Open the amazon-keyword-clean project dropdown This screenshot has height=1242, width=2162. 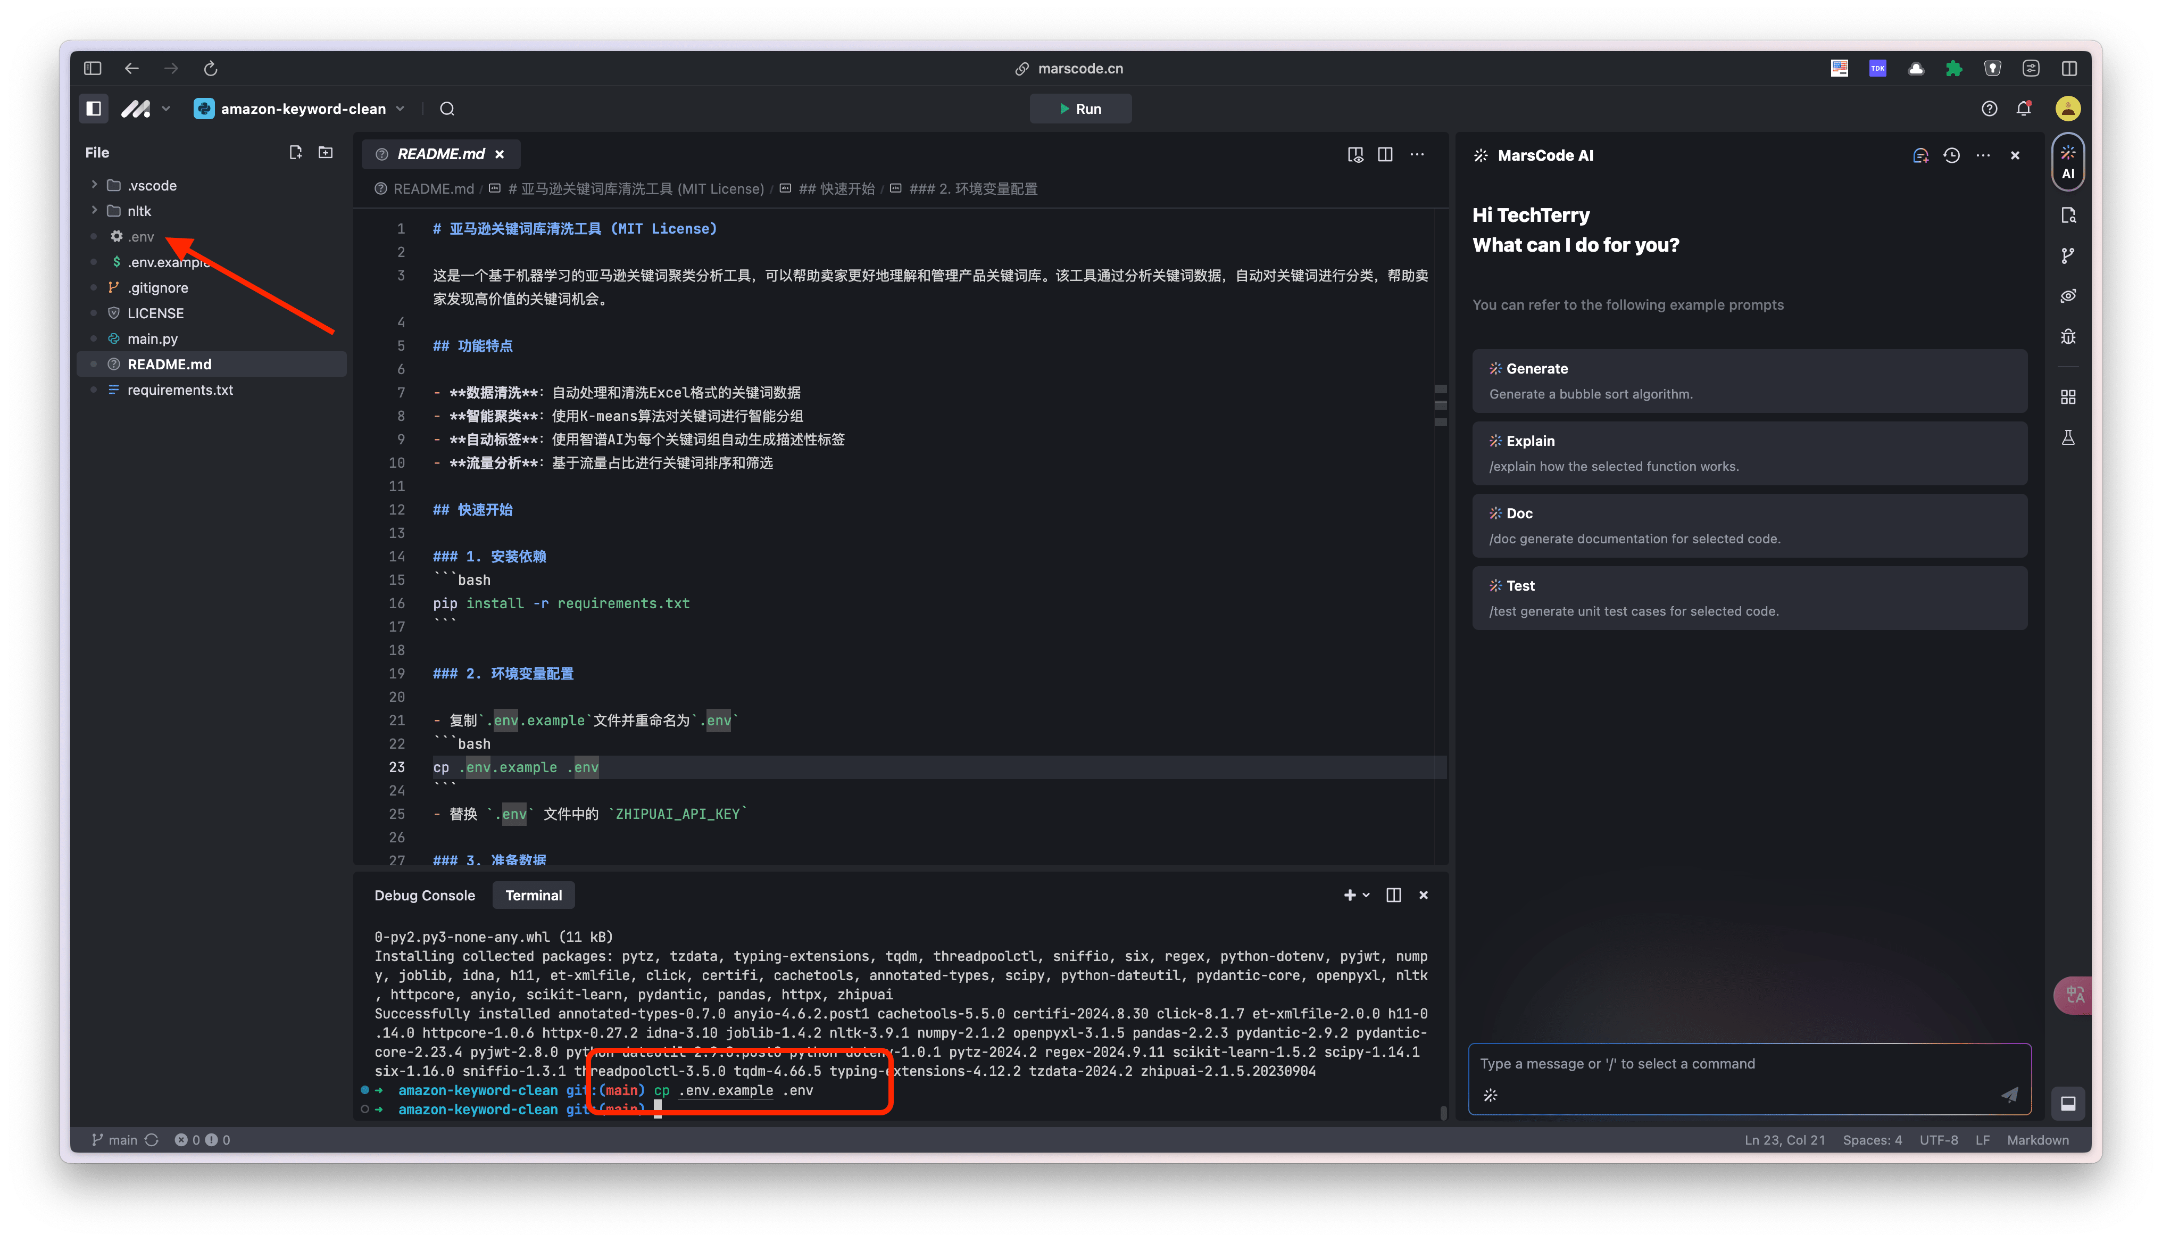click(299, 109)
